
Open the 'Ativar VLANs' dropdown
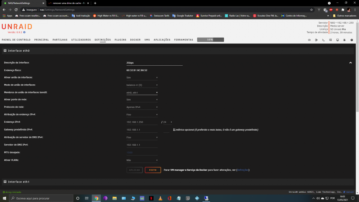(x=142, y=160)
